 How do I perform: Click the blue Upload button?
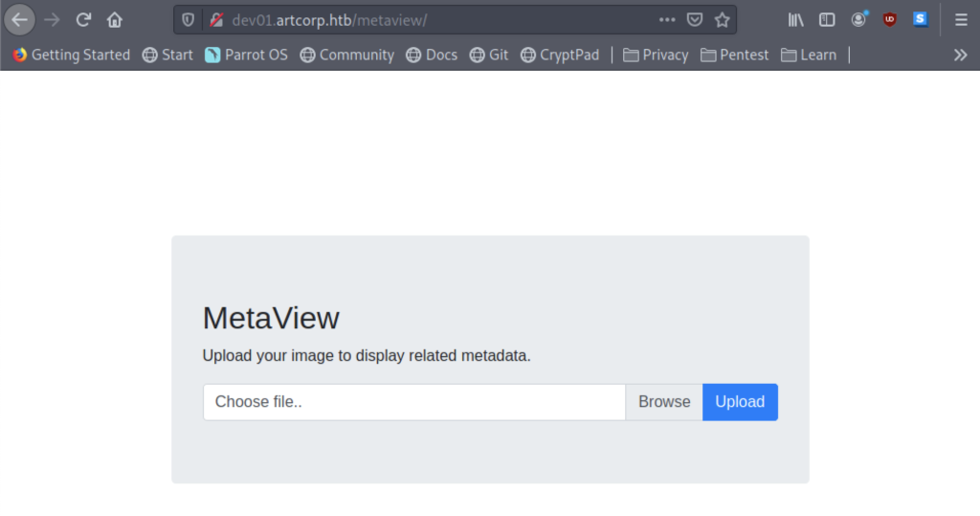pos(740,401)
